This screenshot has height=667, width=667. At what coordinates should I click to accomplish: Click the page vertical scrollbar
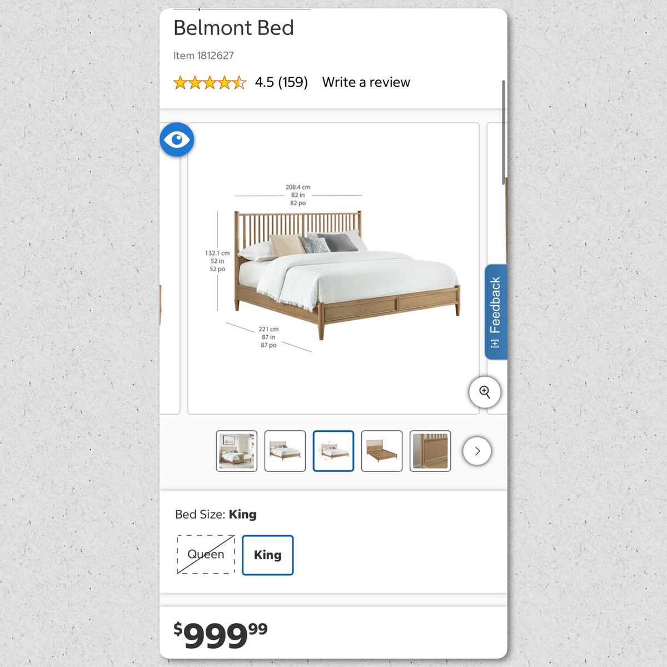point(504,132)
